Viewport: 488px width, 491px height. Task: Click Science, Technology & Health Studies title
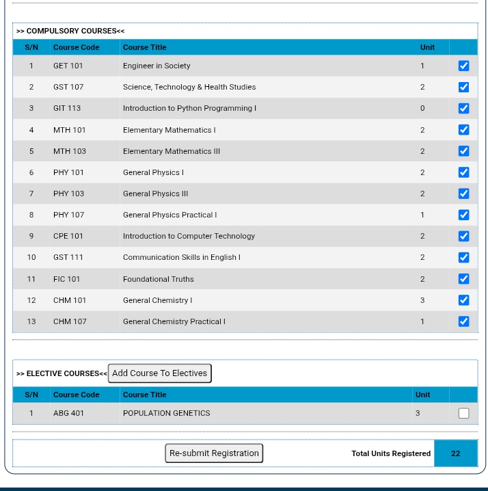[x=189, y=87]
